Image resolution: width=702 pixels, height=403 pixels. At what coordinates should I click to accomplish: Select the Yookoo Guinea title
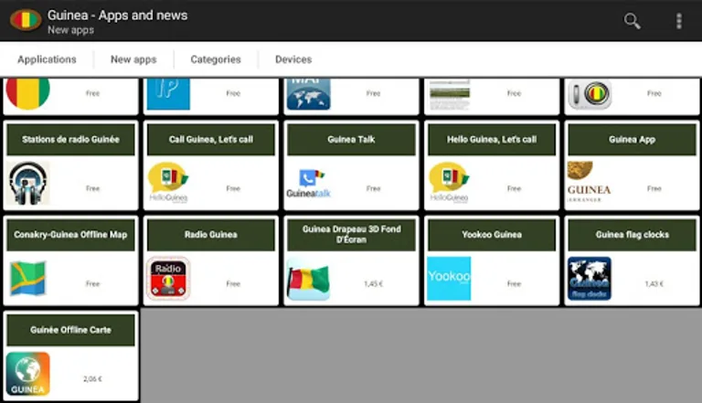pyautogui.click(x=492, y=235)
